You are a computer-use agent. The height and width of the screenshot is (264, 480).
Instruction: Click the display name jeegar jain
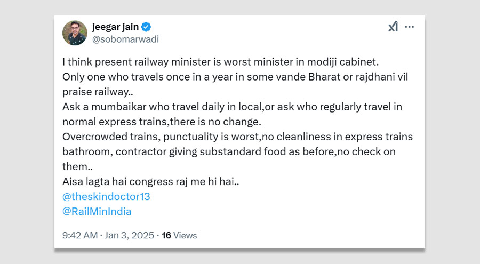tap(115, 27)
